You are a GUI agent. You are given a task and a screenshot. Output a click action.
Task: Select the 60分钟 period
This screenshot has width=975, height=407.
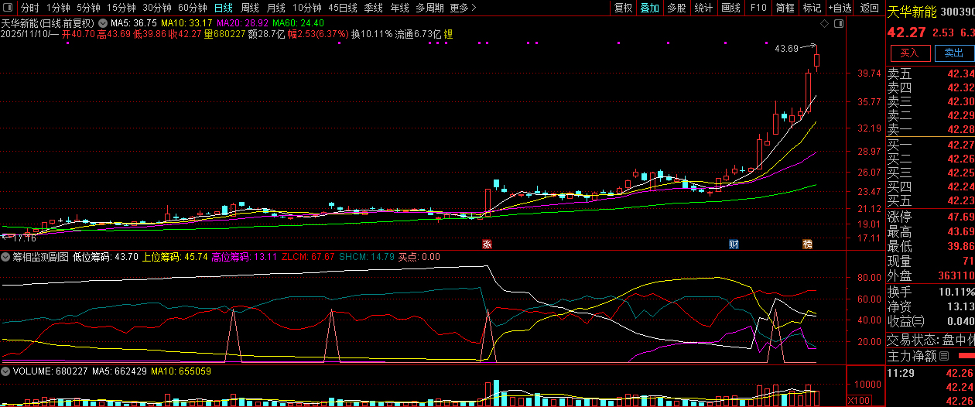tap(193, 8)
